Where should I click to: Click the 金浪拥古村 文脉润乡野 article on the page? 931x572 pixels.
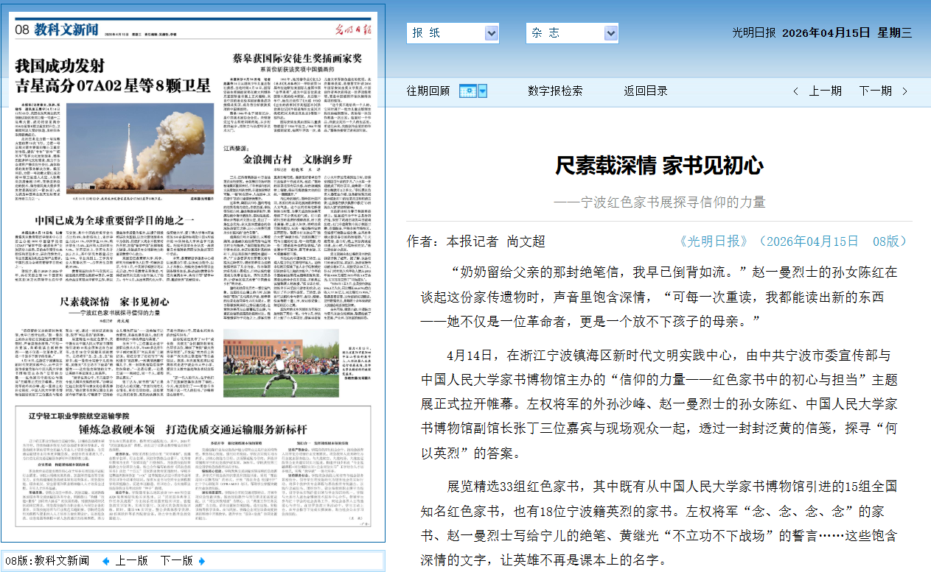pos(298,159)
